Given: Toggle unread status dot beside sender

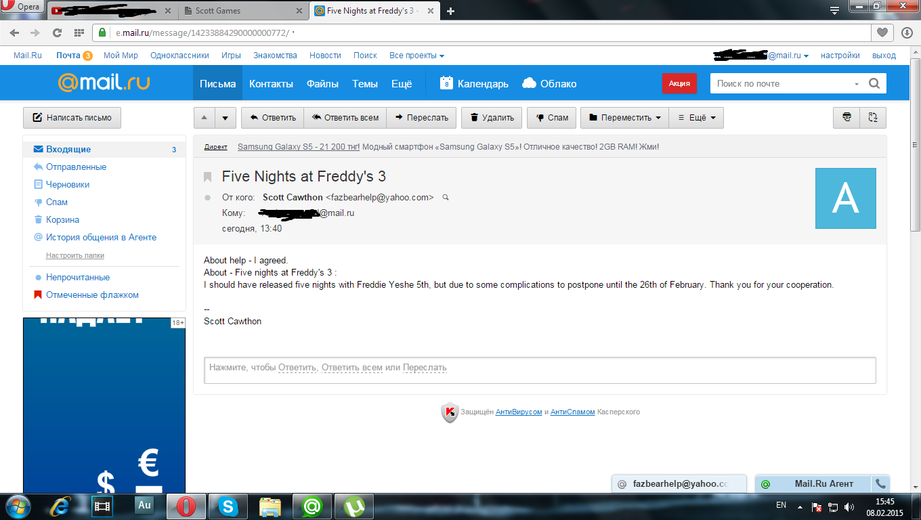Looking at the screenshot, I should 208,198.
